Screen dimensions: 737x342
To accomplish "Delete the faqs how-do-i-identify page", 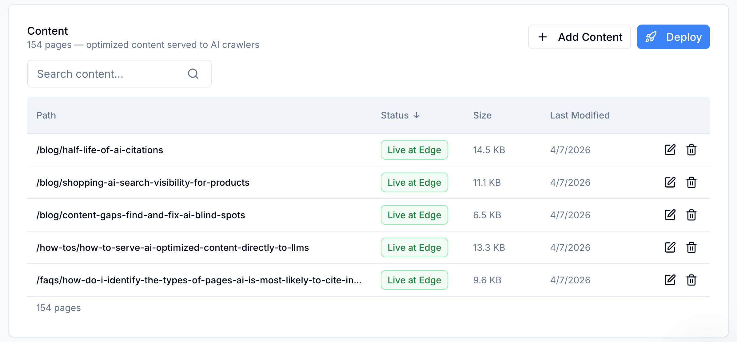I will (691, 280).
